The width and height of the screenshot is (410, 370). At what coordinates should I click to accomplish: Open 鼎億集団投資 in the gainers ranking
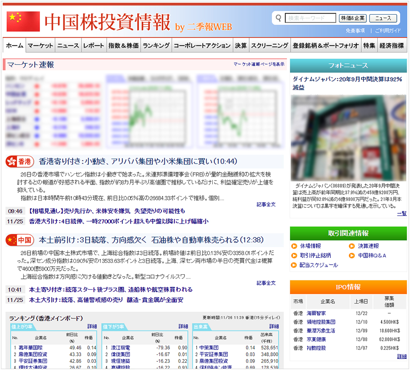pyautogui.click(x=33, y=355)
